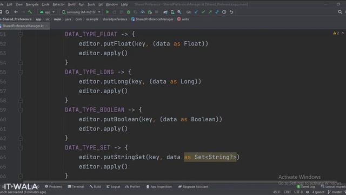Open the Git menu
Image resolution: width=346 pixels, height=195 pixels.
pos(101,4)
